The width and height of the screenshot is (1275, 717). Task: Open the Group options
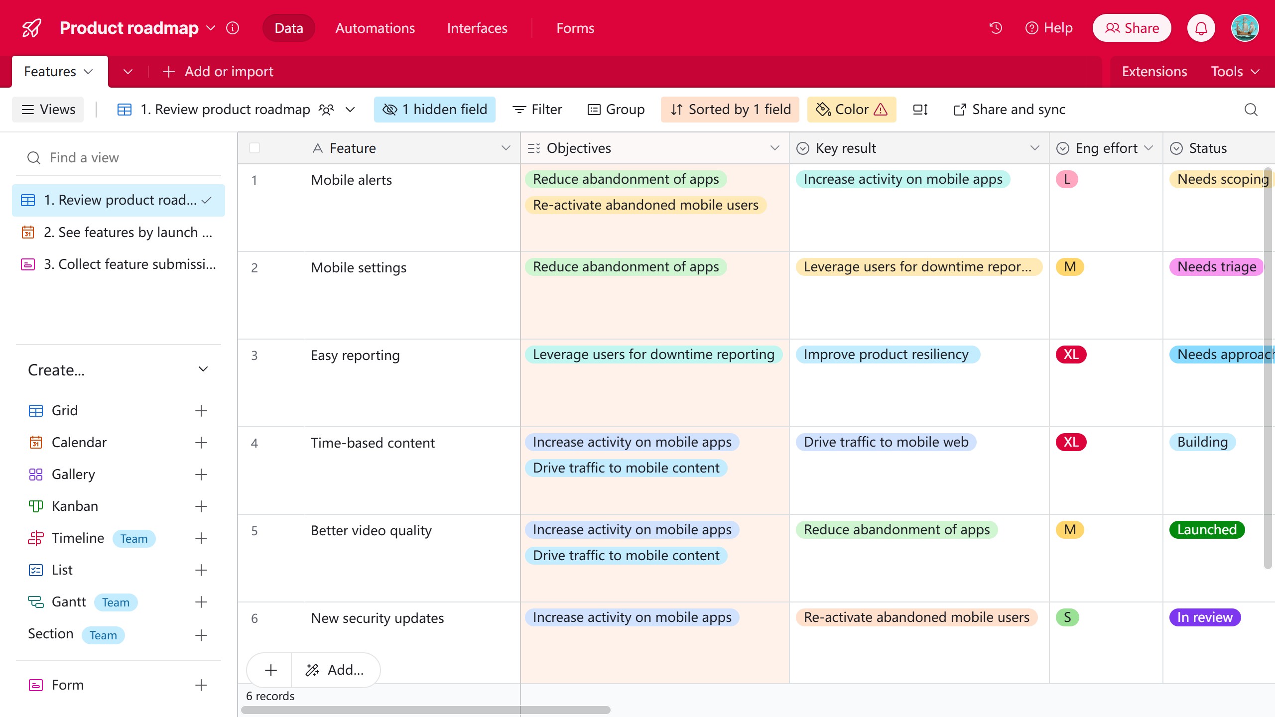pos(616,110)
